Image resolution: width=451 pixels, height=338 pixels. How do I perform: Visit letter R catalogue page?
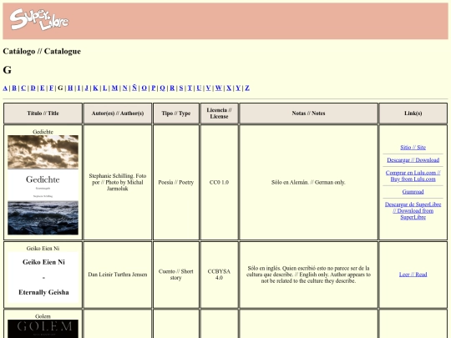tap(172, 88)
